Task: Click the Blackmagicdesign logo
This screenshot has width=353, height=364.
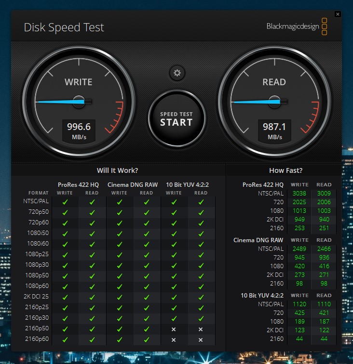Action: pyautogui.click(x=297, y=26)
